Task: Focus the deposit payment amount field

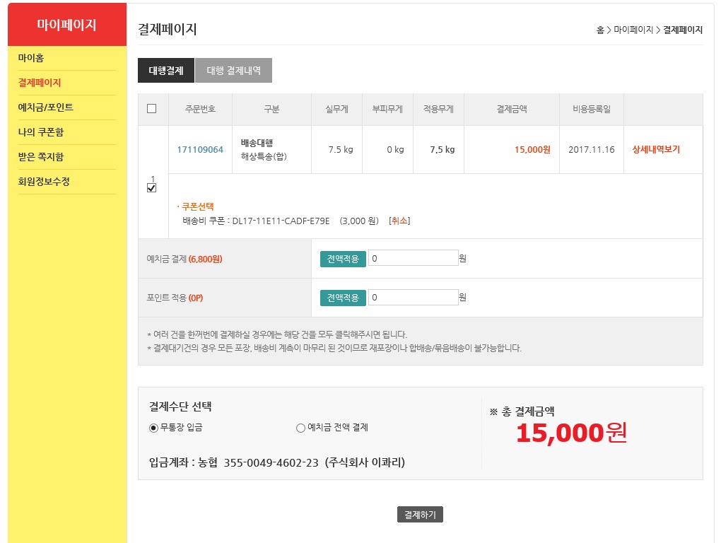Action: [413, 258]
